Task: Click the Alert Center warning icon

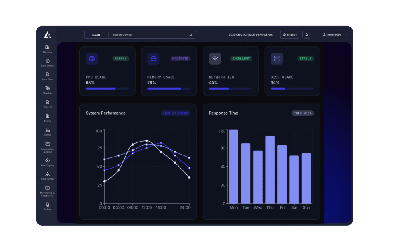Action: [x=47, y=175]
